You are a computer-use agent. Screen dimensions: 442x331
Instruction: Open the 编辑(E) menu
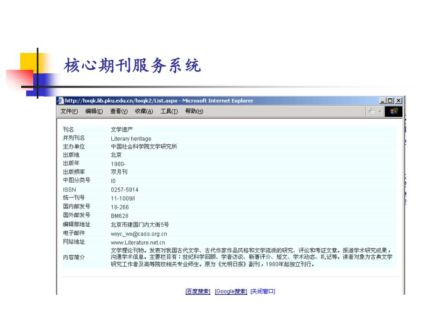tap(94, 111)
